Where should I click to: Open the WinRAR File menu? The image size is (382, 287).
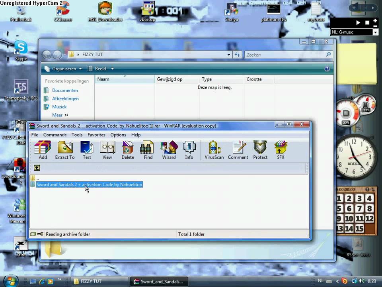(35, 135)
